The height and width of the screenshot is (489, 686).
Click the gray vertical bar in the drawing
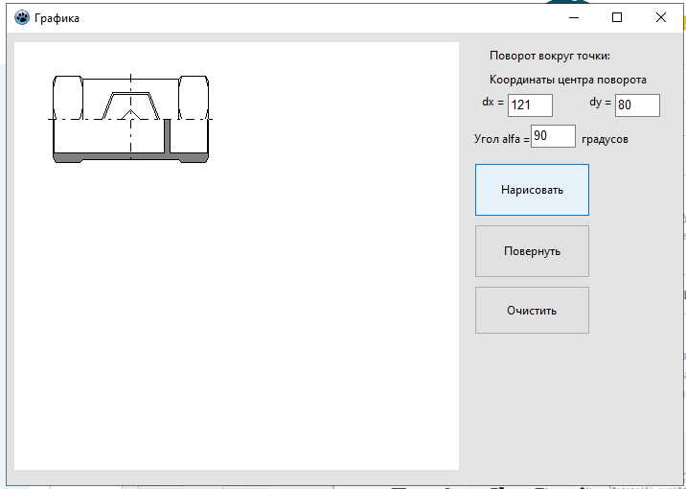pos(167,136)
